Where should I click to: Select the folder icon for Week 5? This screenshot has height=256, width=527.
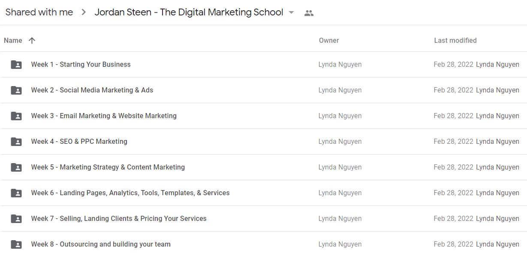16,167
